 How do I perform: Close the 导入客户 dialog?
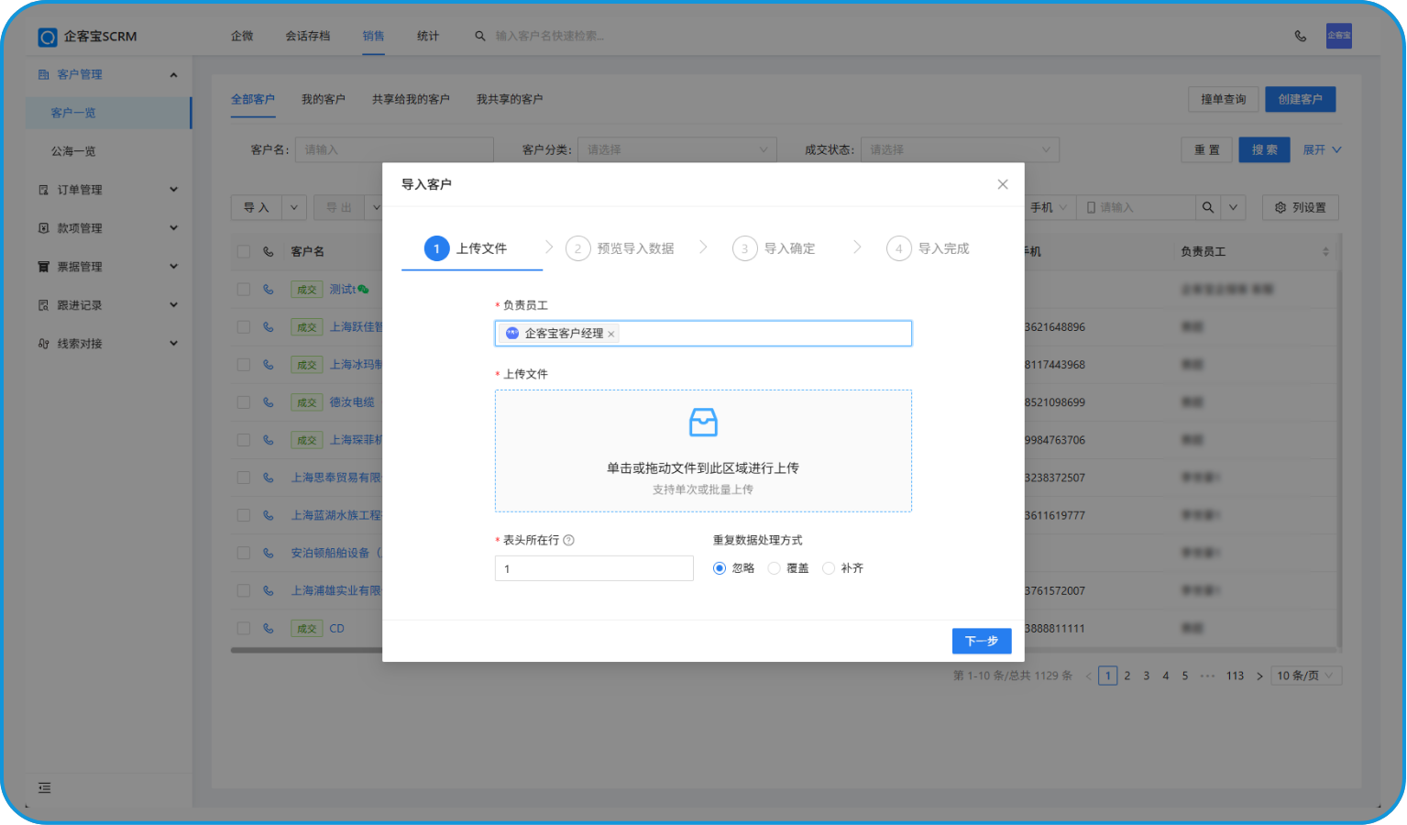click(1003, 184)
